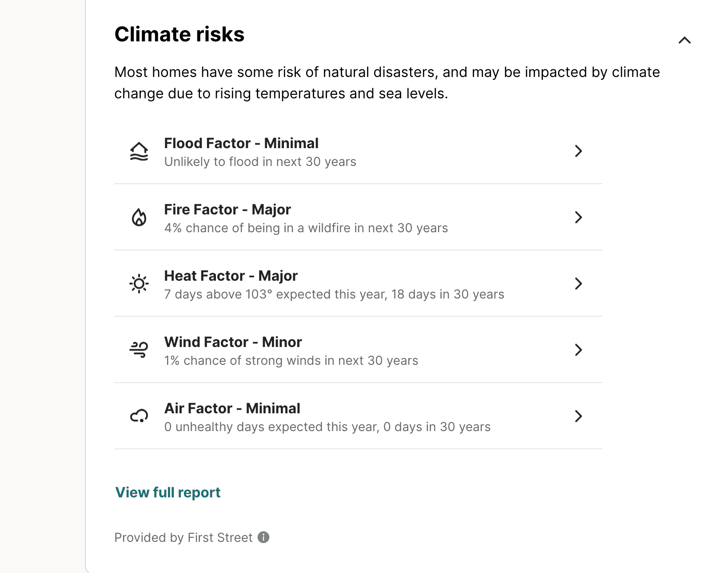Screen dimensions: 710x573
Task: Expand the Fire Factor row chevron
Action: click(578, 218)
